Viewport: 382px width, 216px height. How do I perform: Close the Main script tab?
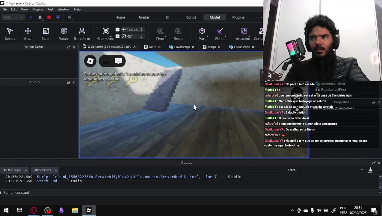[x=159, y=47]
